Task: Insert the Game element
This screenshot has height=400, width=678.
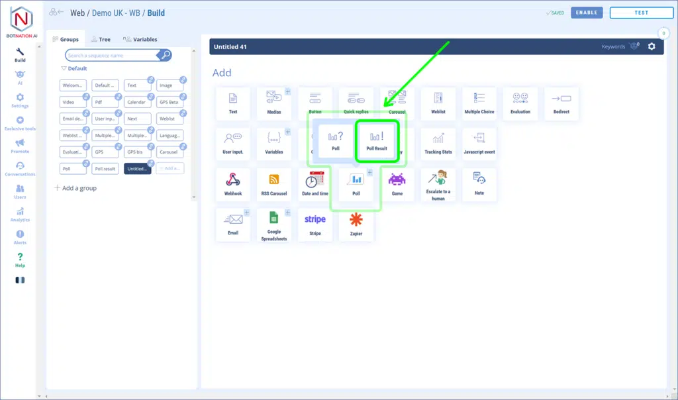Action: tap(397, 184)
